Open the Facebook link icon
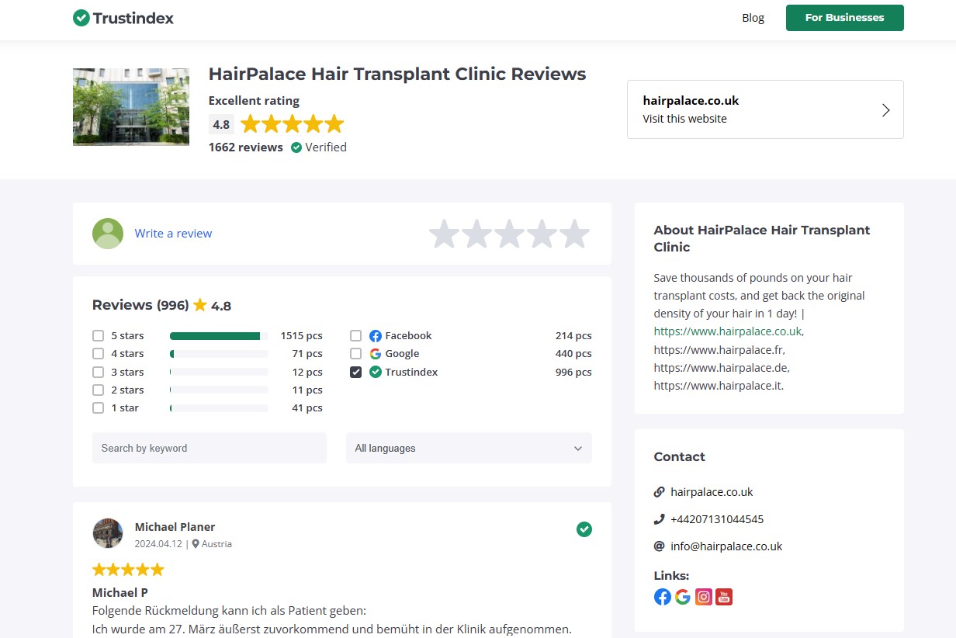 [662, 597]
